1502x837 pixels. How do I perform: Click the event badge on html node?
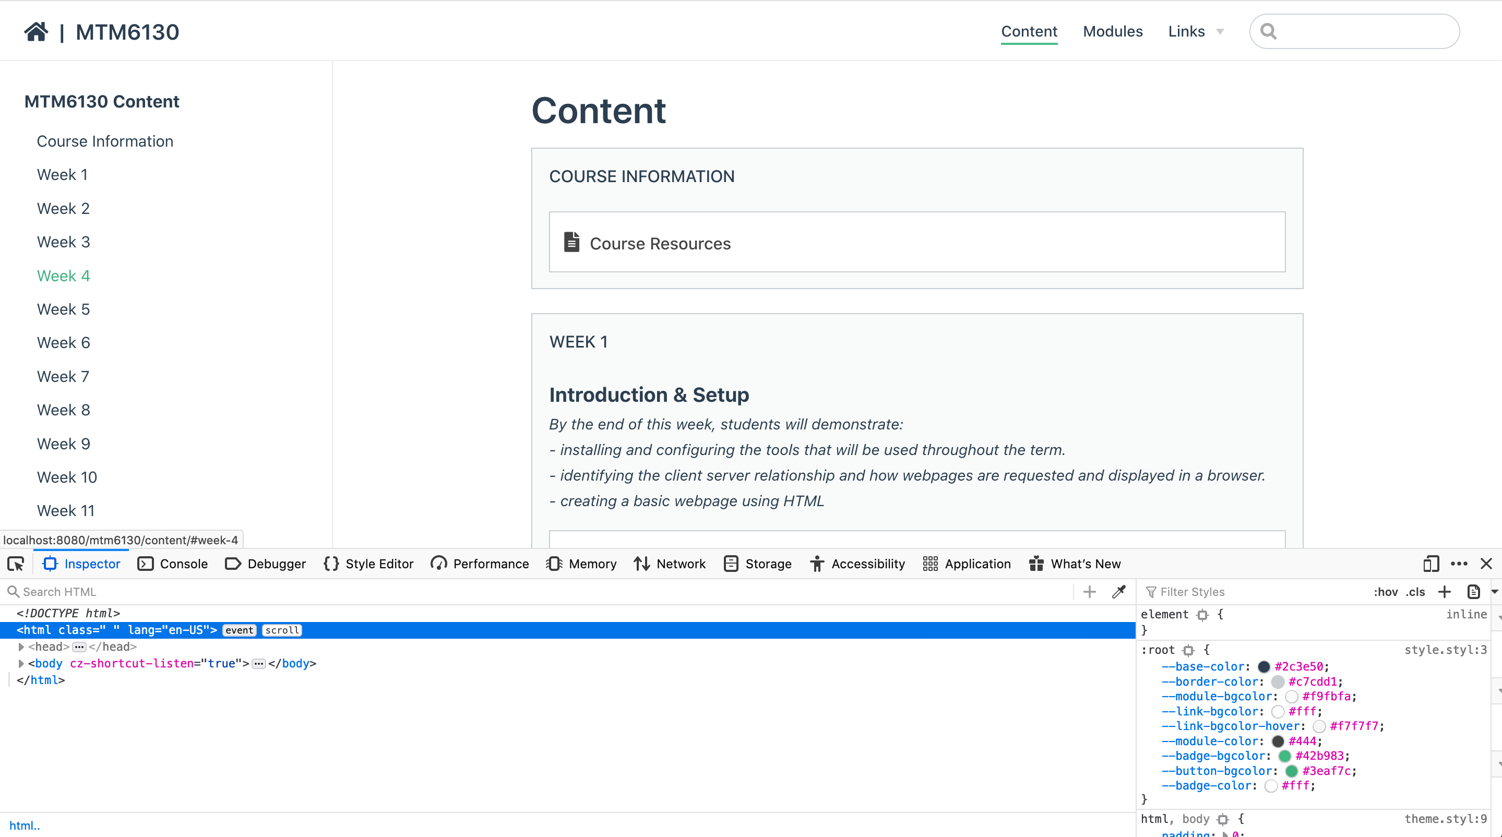point(239,630)
